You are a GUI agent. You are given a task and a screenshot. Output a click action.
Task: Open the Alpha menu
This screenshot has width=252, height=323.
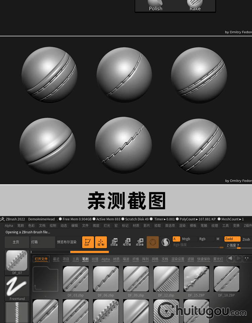point(9,225)
